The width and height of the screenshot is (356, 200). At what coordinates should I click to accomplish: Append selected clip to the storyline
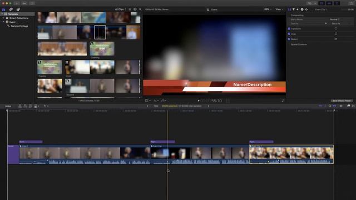coord(31,106)
